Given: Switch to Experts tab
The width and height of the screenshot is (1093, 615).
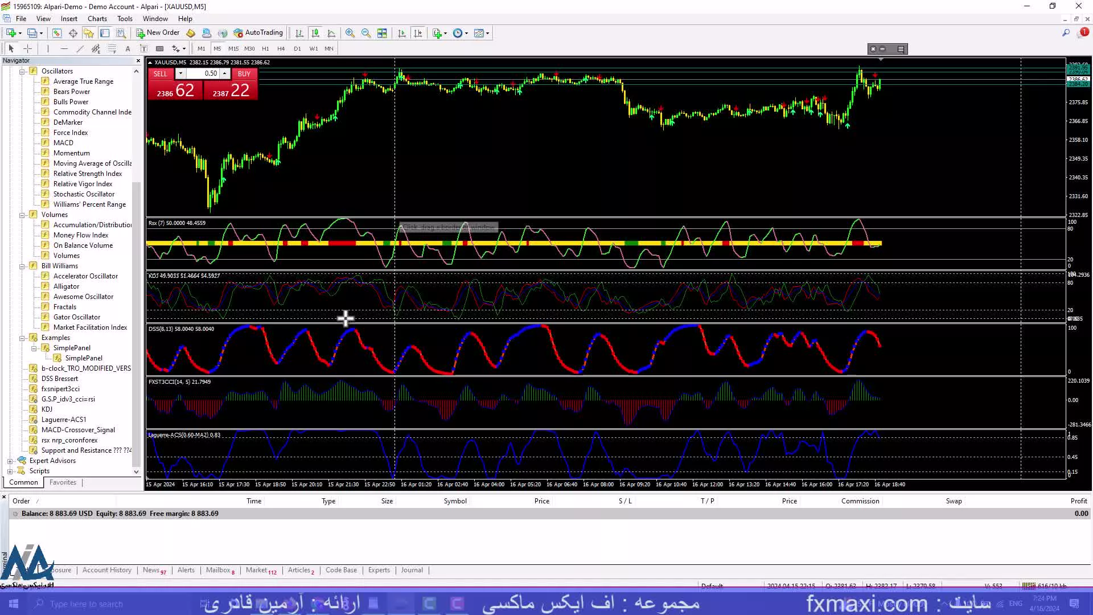Looking at the screenshot, I should (x=379, y=570).
